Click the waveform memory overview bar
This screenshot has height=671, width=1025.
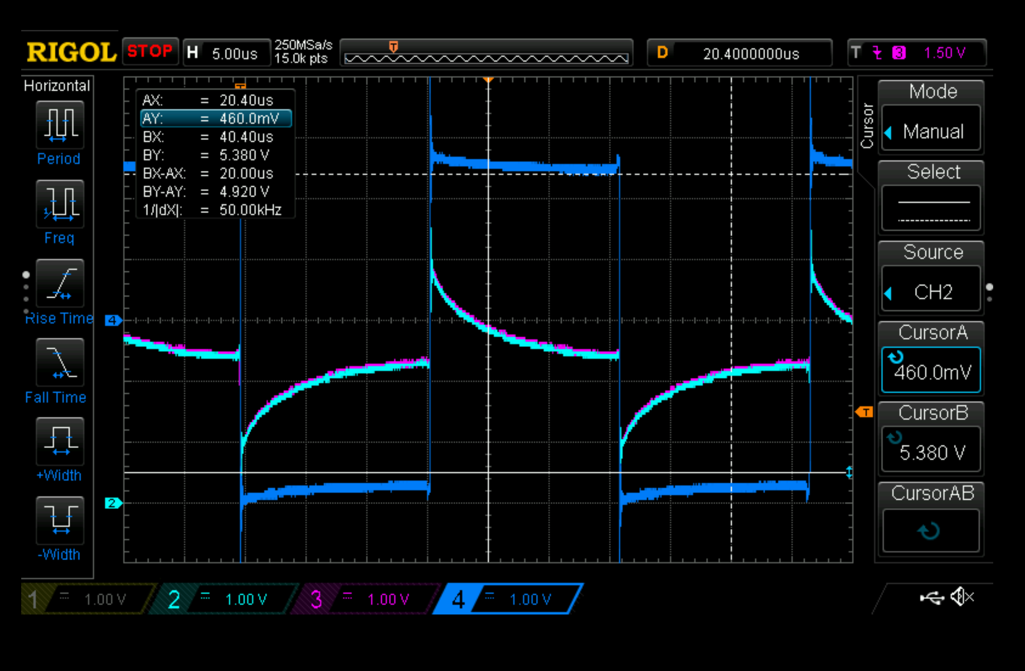click(486, 53)
